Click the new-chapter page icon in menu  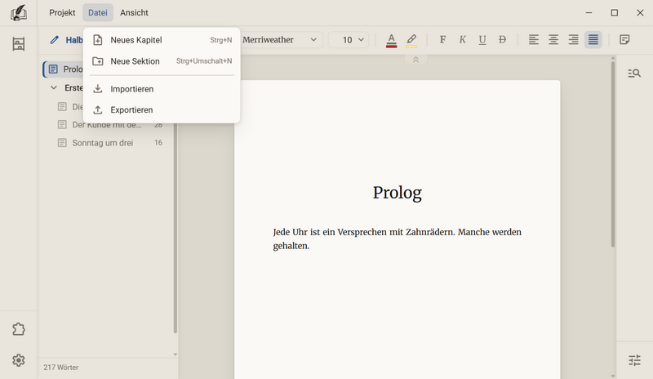(98, 40)
